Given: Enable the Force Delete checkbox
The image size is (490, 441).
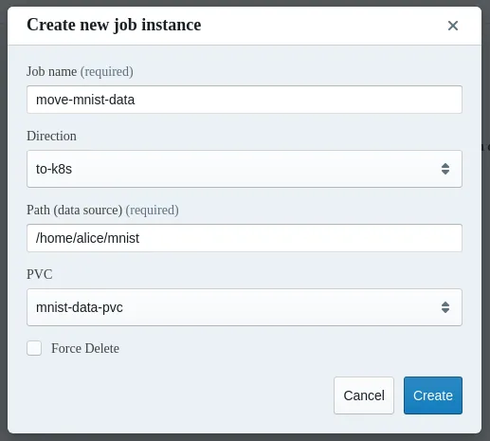Looking at the screenshot, I should click(34, 348).
